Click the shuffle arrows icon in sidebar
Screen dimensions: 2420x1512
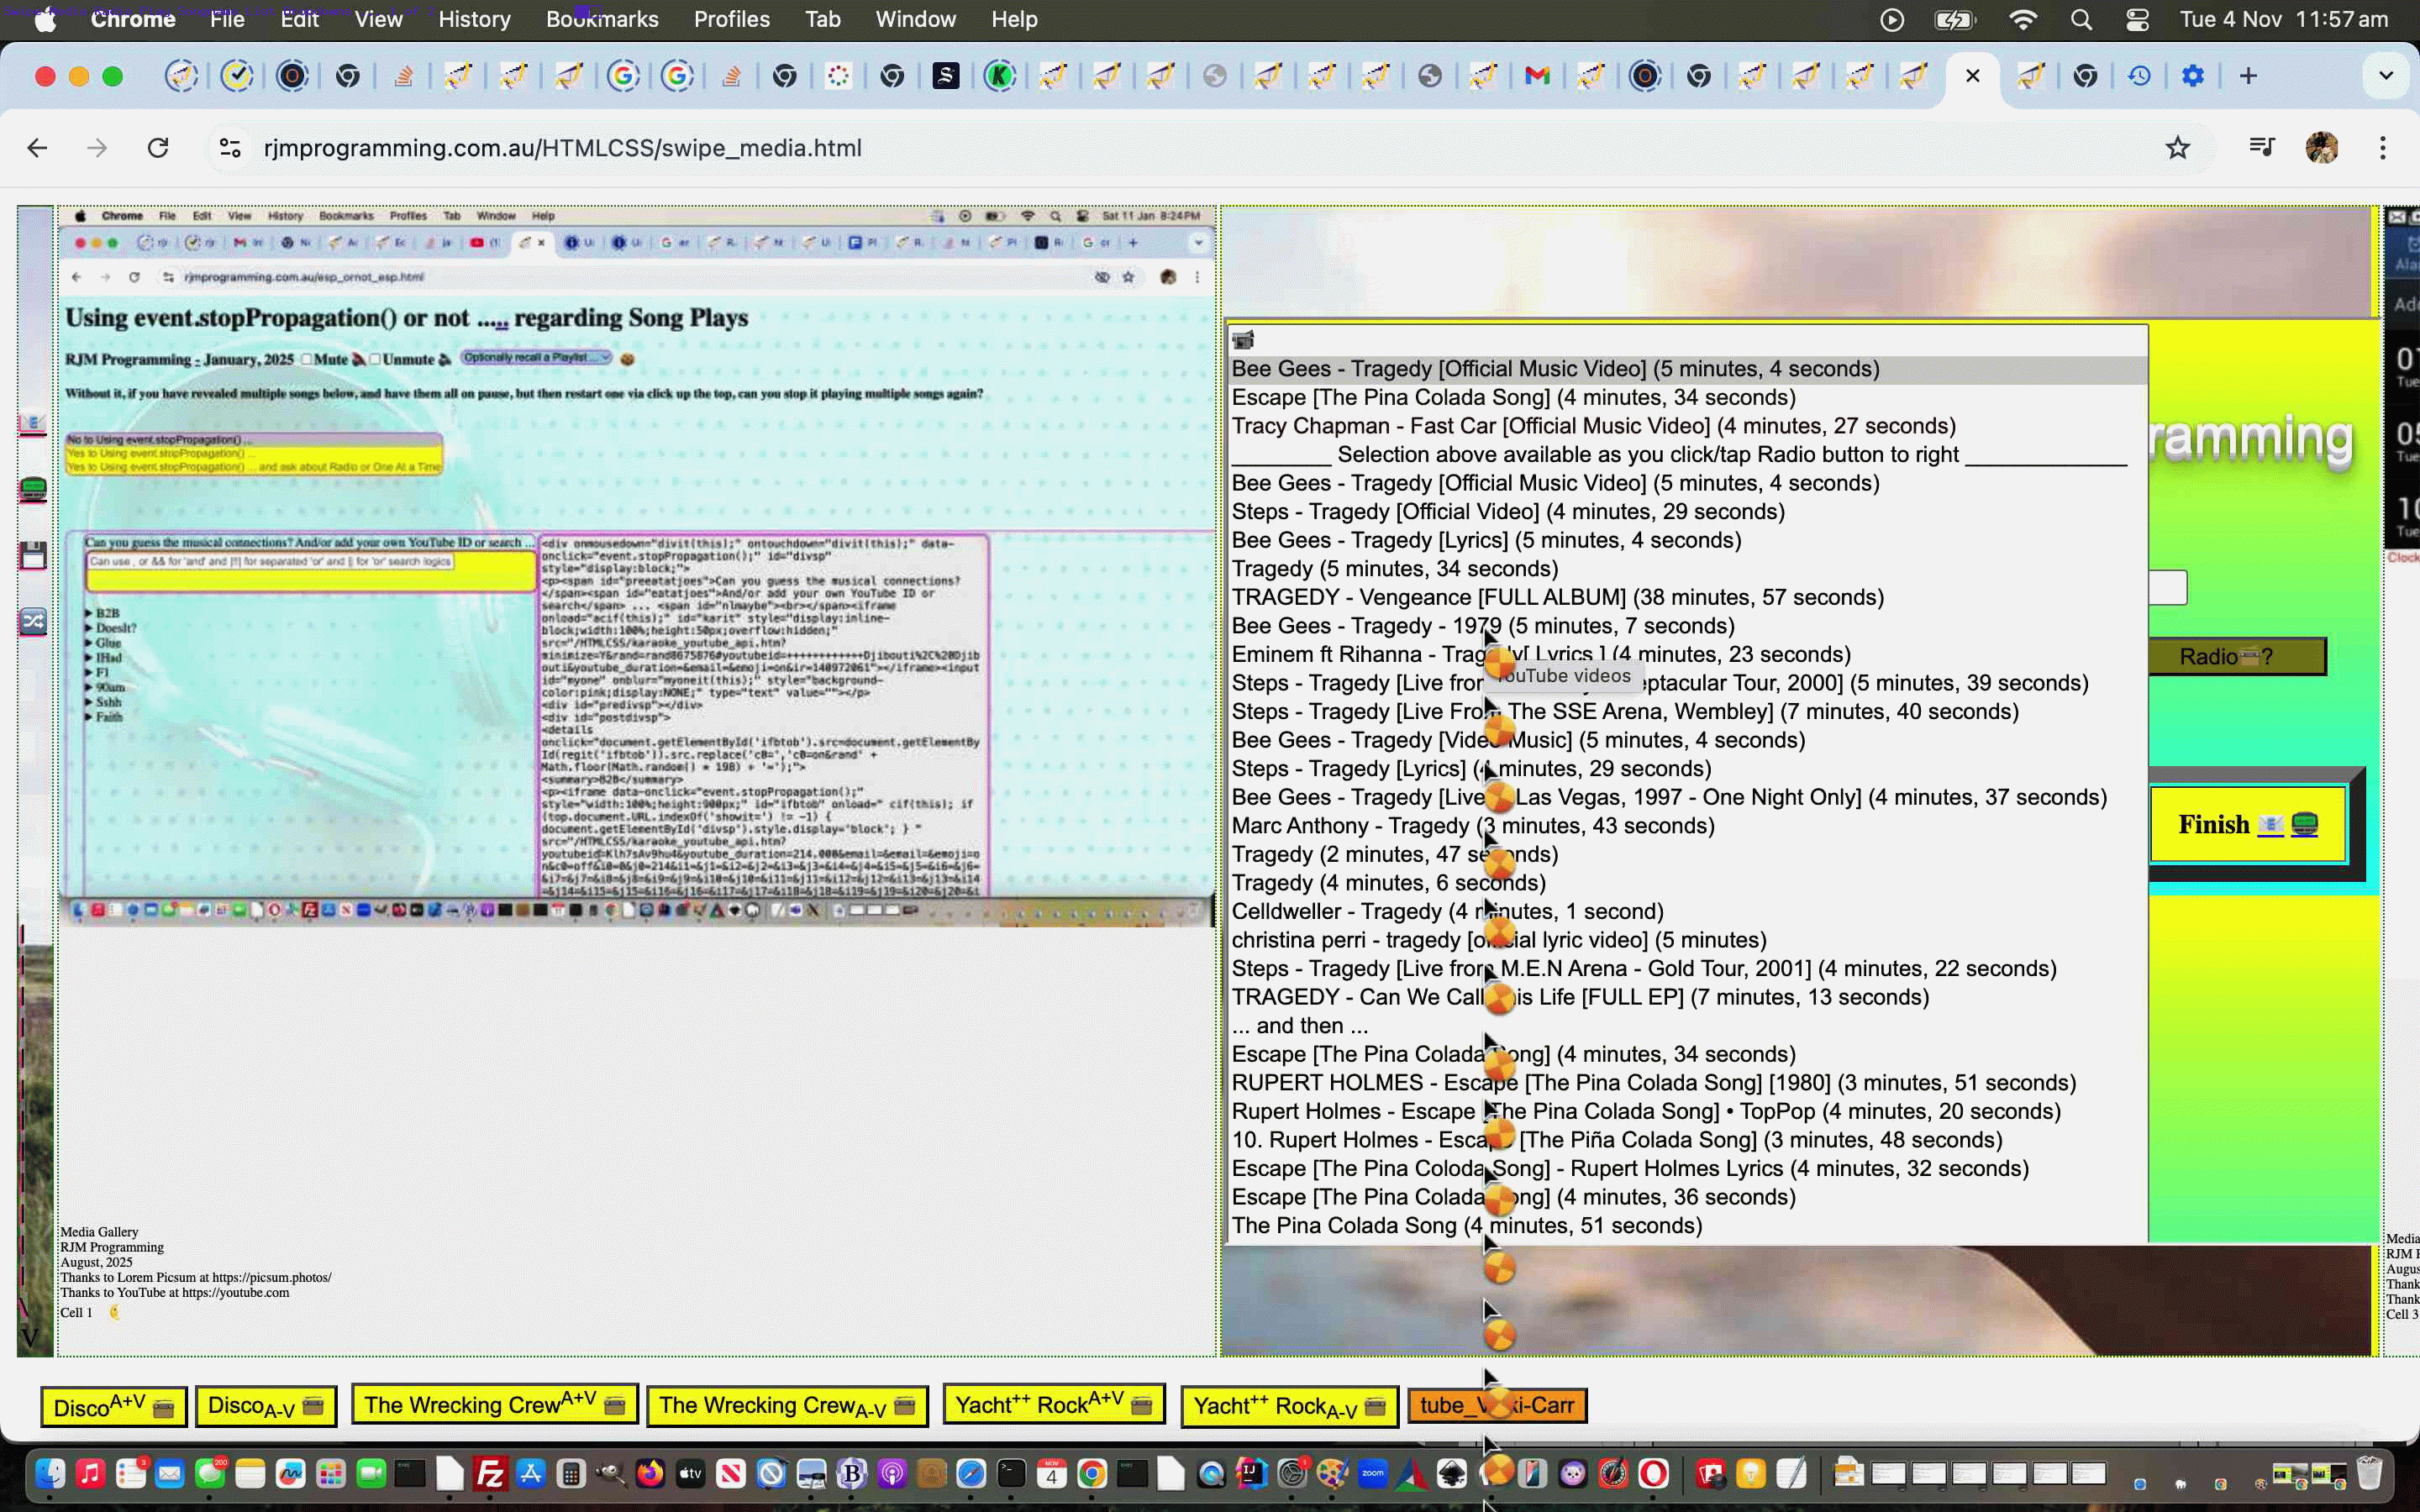pyautogui.click(x=33, y=622)
